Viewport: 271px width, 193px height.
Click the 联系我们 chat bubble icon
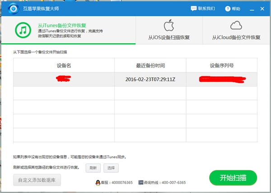coord(194,9)
